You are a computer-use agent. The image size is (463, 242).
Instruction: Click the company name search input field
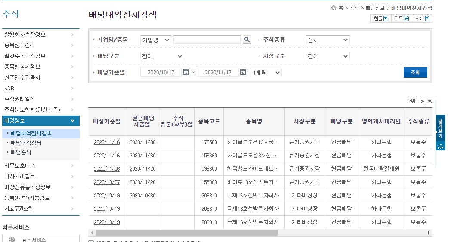click(x=207, y=40)
